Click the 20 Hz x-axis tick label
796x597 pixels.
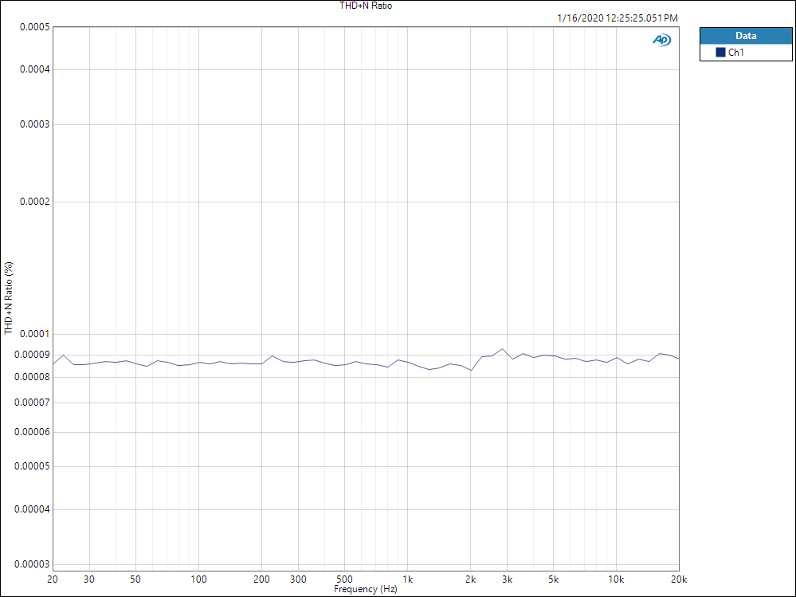[x=53, y=579]
